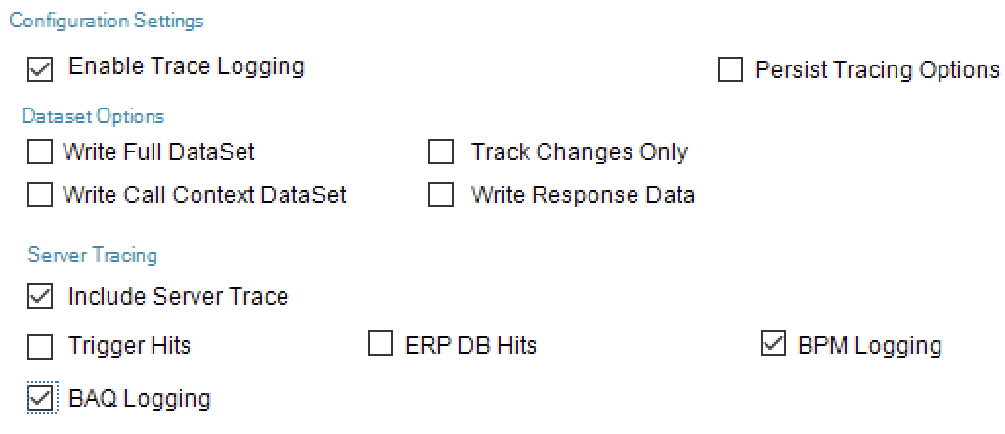Disable the BAQ Logging checkbox
The width and height of the screenshot is (1005, 434).
[x=40, y=399]
